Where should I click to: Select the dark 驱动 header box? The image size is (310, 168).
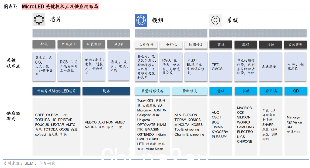tap(246, 45)
